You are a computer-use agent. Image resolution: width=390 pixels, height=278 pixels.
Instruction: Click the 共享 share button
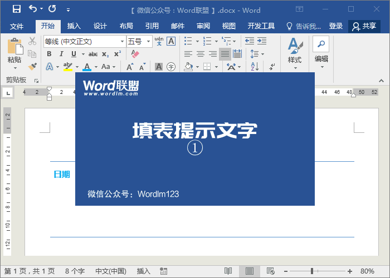point(364,26)
